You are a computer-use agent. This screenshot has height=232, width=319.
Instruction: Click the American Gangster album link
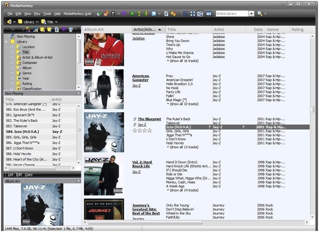[x=141, y=78]
